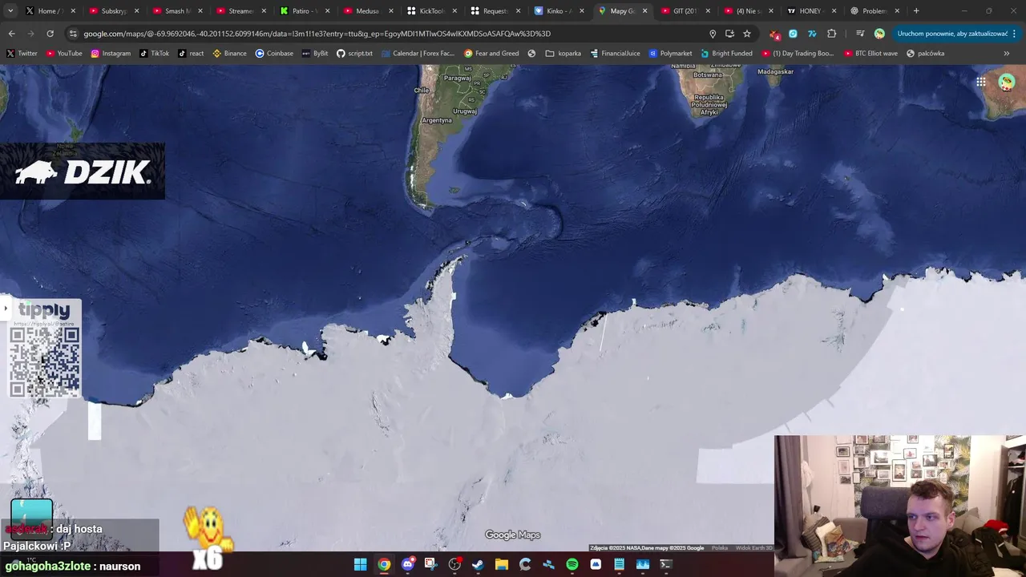The width and height of the screenshot is (1026, 577).
Task: Open Notepad from the taskbar
Action: (x=619, y=564)
